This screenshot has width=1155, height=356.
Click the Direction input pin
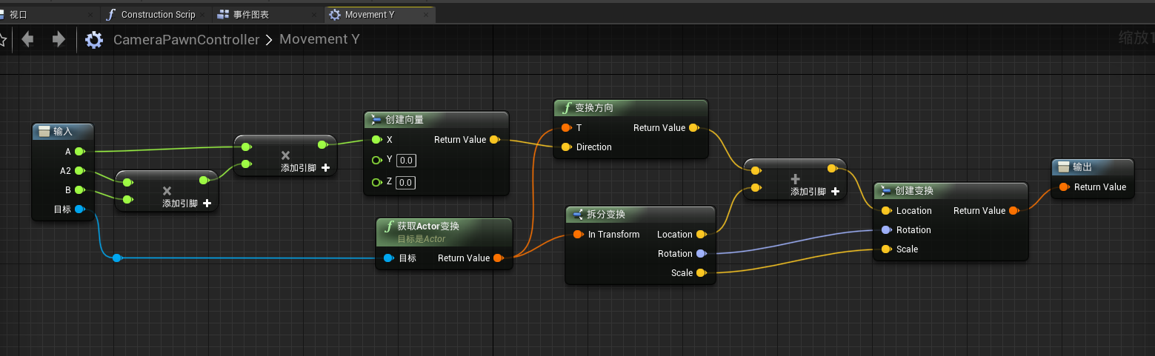point(566,147)
